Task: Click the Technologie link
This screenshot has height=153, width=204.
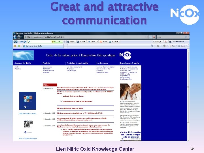Action: pyautogui.click(x=72, y=71)
